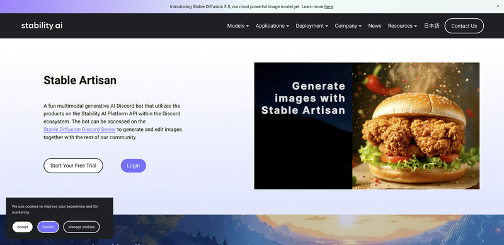This screenshot has height=245, width=504.
Task: Open the Stable Diffusion Discord Server link
Action: 80,130
